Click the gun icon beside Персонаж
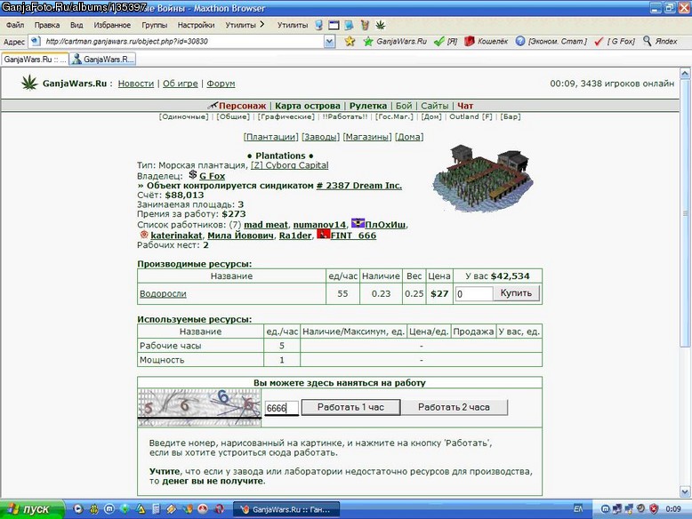The height and width of the screenshot is (519, 692). pyautogui.click(x=213, y=105)
